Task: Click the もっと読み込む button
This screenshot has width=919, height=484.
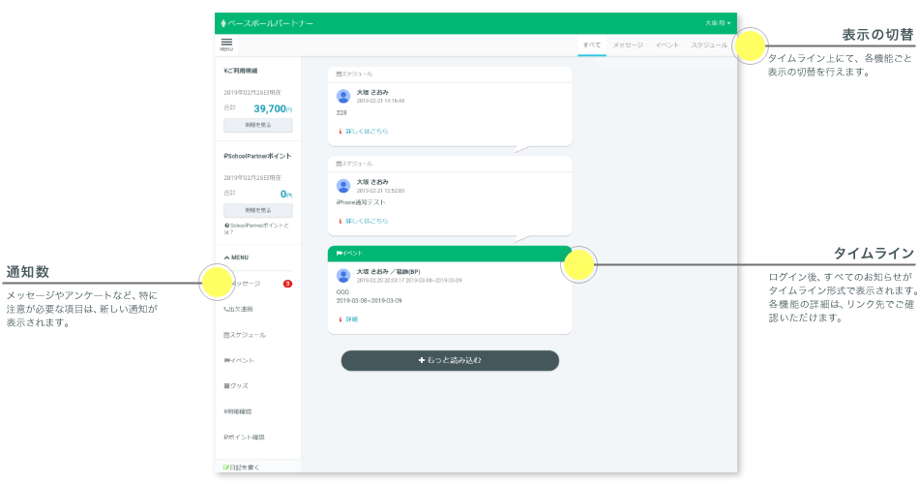Action: (450, 360)
